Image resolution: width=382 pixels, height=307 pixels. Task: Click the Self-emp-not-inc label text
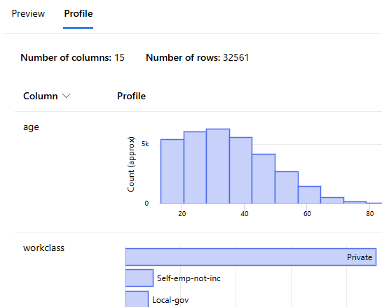[189, 278]
